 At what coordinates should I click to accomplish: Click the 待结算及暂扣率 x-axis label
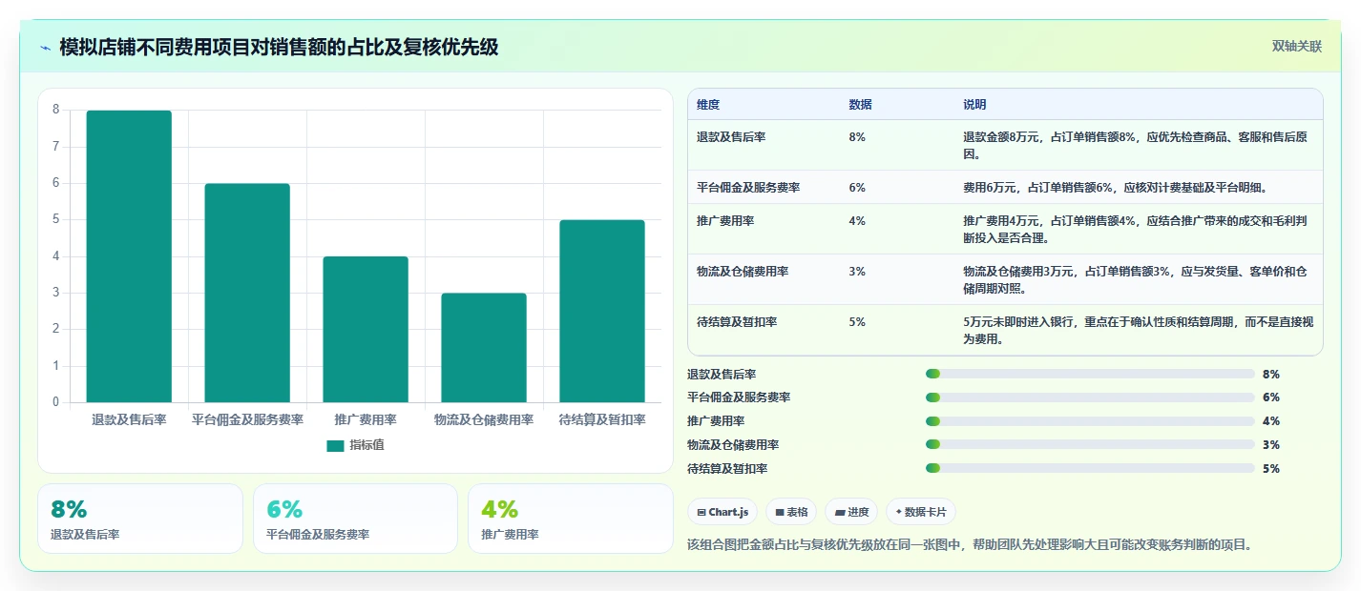pos(602,419)
